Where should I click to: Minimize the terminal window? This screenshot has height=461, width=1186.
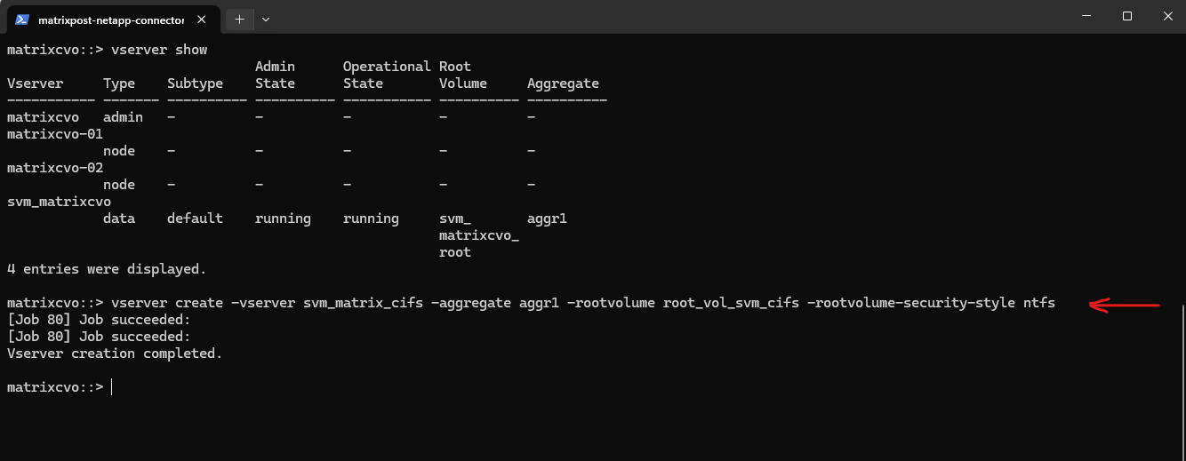[x=1086, y=16]
